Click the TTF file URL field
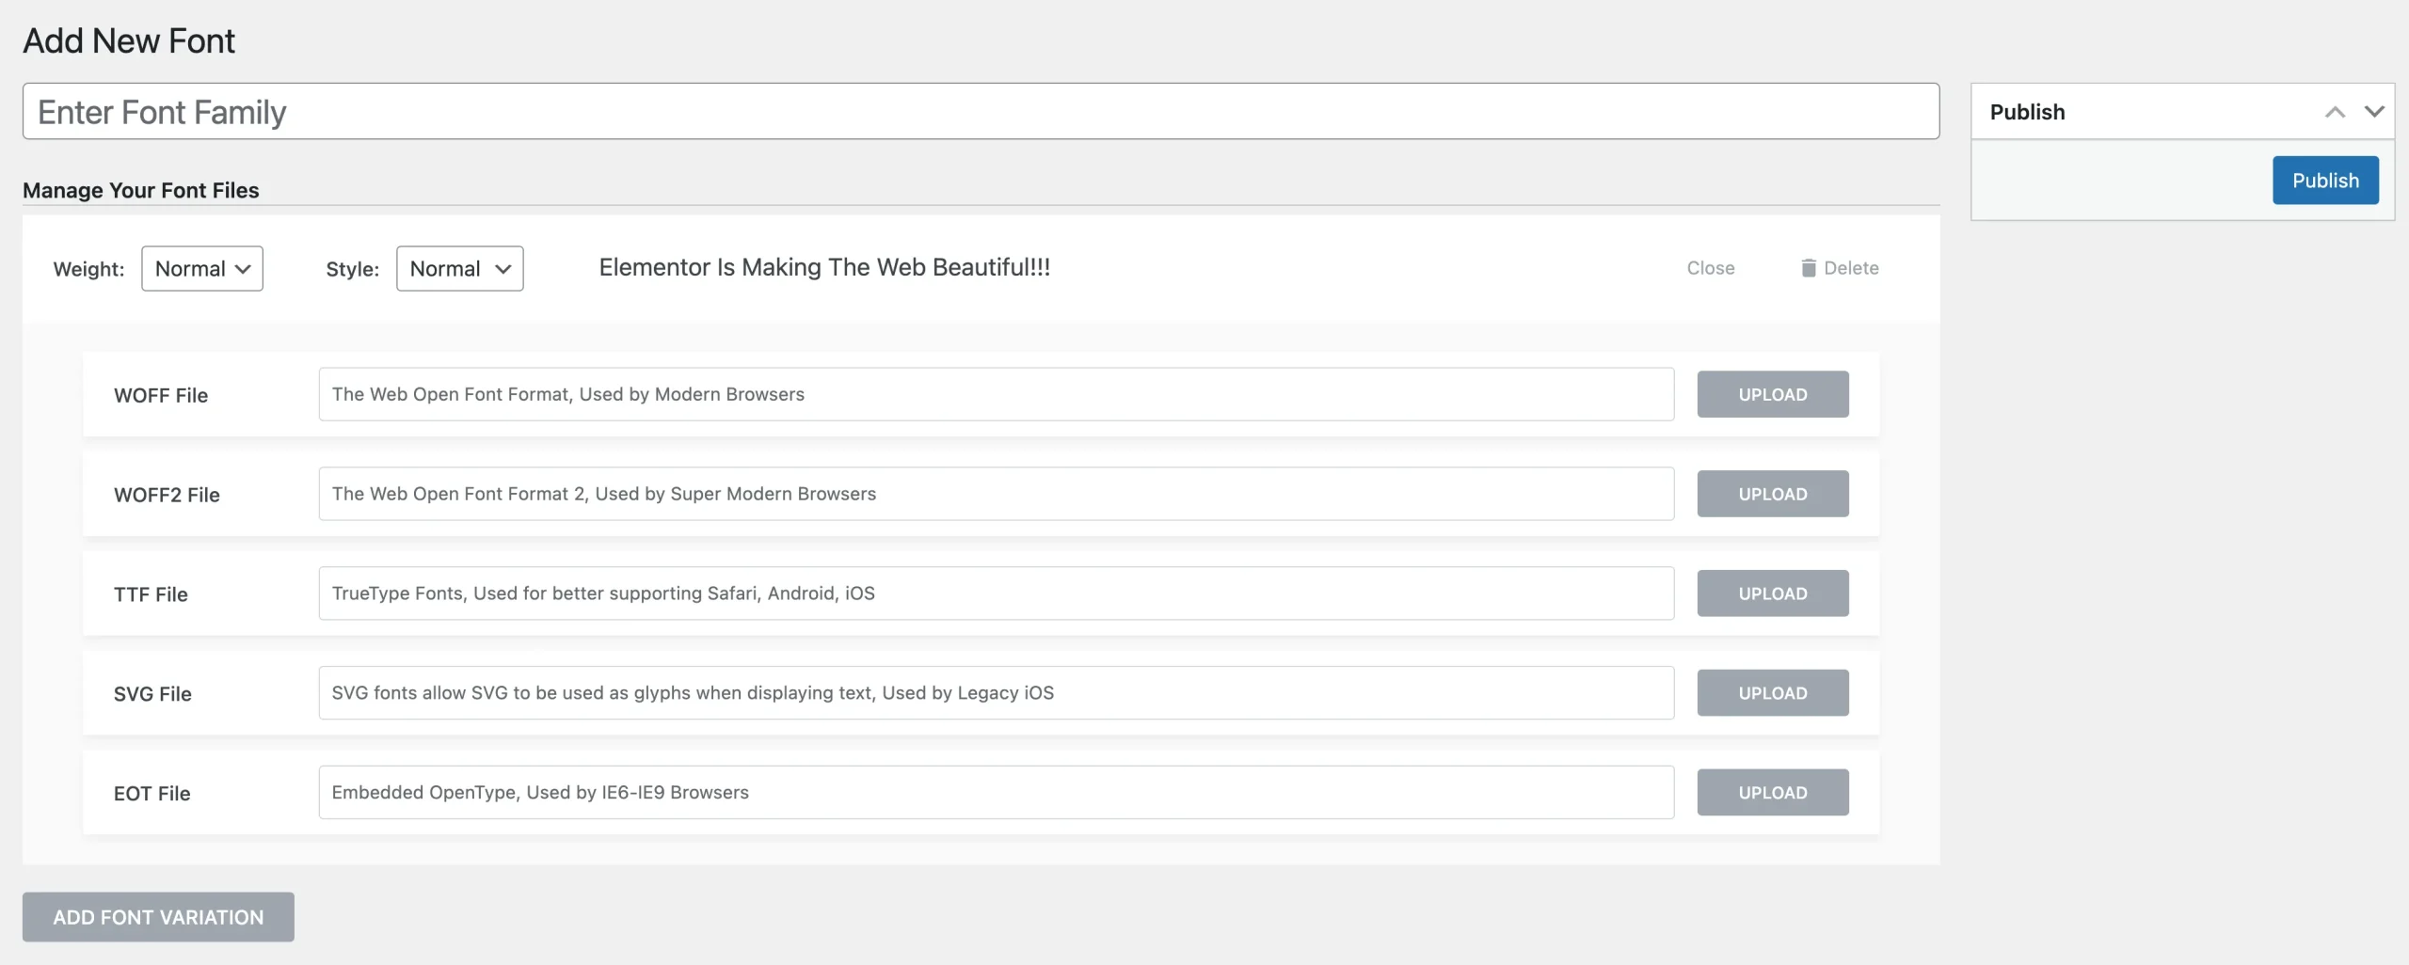 (x=996, y=593)
